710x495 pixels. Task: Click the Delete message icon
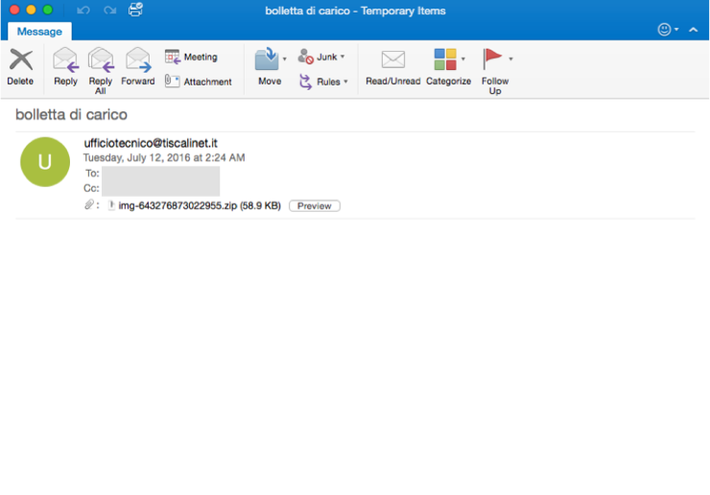[20, 62]
